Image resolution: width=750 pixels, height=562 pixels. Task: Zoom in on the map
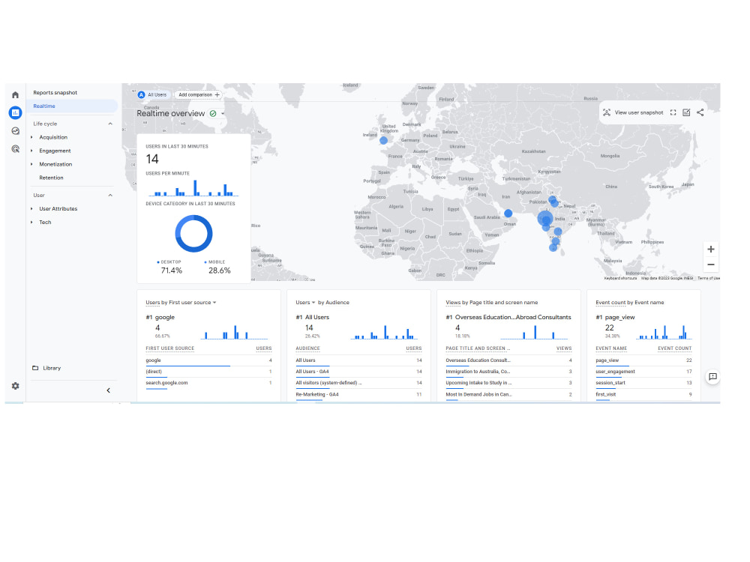[x=711, y=249]
